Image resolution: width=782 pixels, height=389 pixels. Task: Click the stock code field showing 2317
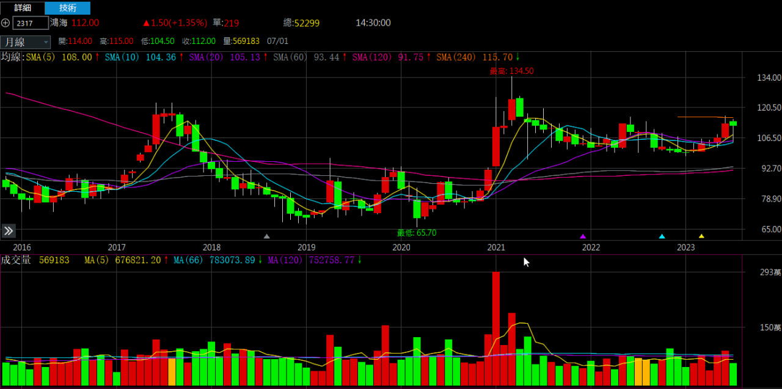(x=31, y=23)
